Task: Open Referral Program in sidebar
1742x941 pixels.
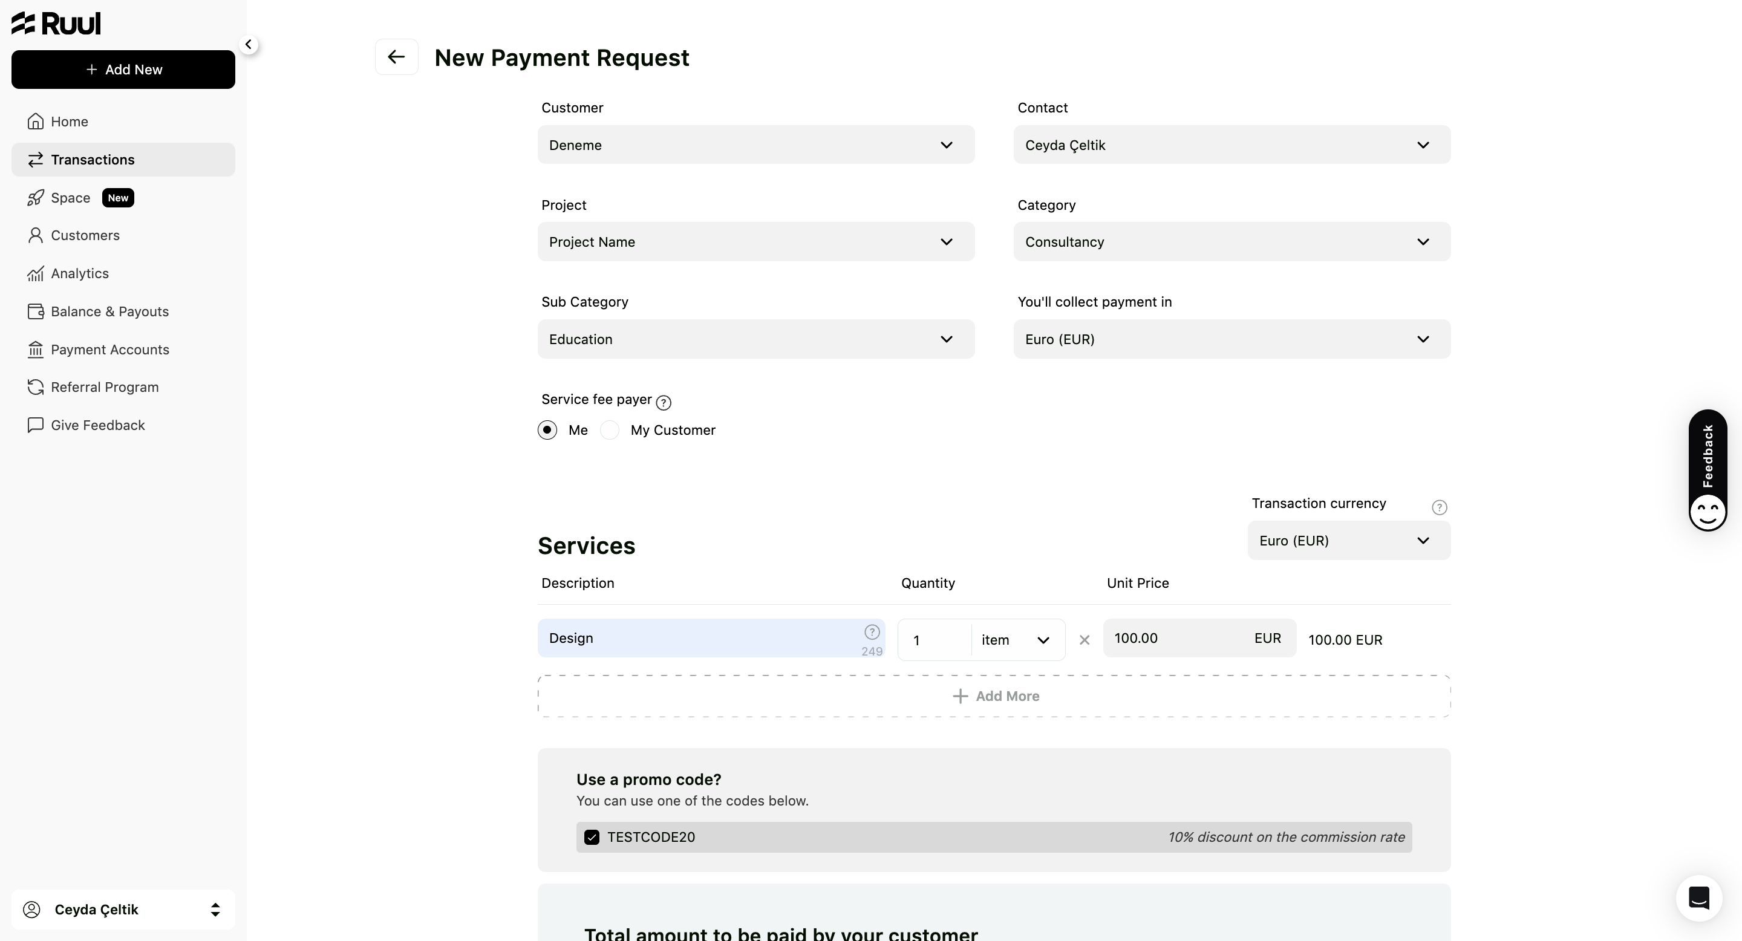Action: pyautogui.click(x=123, y=388)
